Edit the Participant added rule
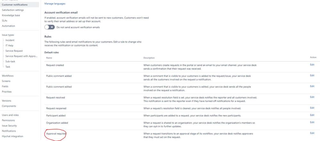This screenshot has width=320, height=141. click(312, 115)
